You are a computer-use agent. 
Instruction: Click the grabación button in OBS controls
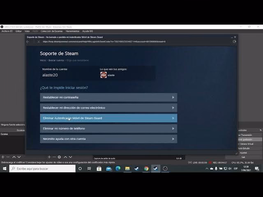[x=250, y=140]
